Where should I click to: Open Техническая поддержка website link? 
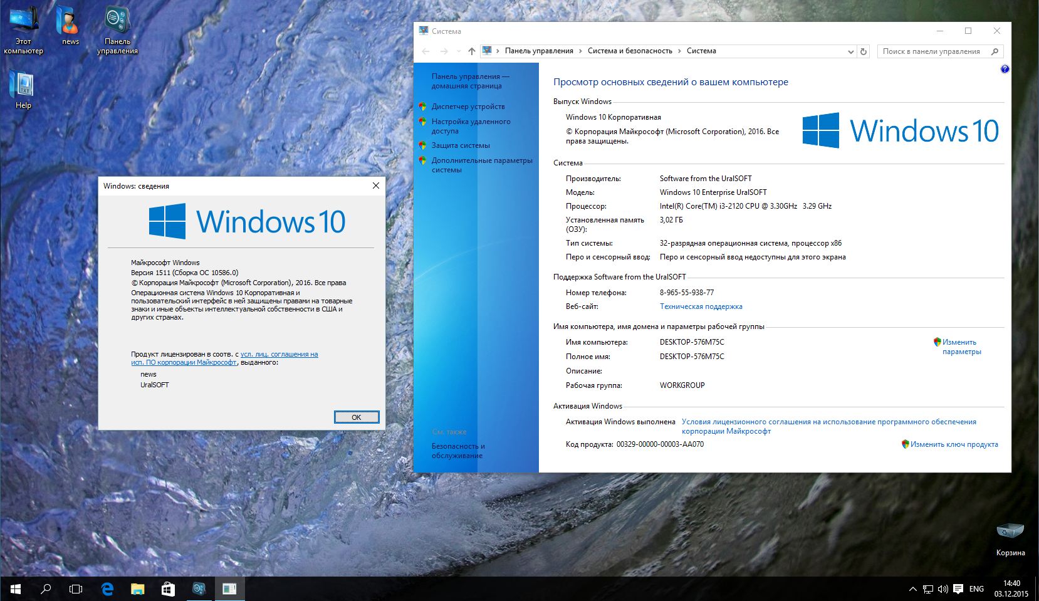(x=701, y=306)
